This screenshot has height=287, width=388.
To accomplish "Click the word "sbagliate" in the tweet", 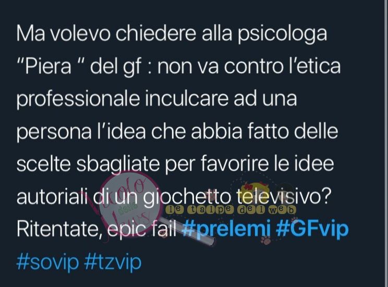I will click(118, 165).
